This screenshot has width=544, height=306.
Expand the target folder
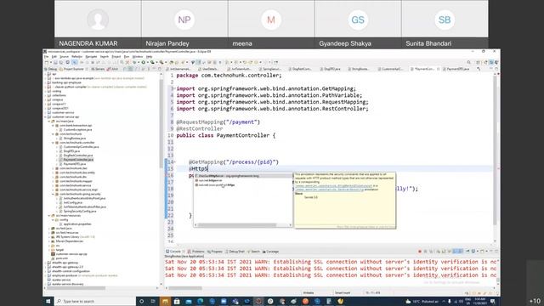coord(49,250)
